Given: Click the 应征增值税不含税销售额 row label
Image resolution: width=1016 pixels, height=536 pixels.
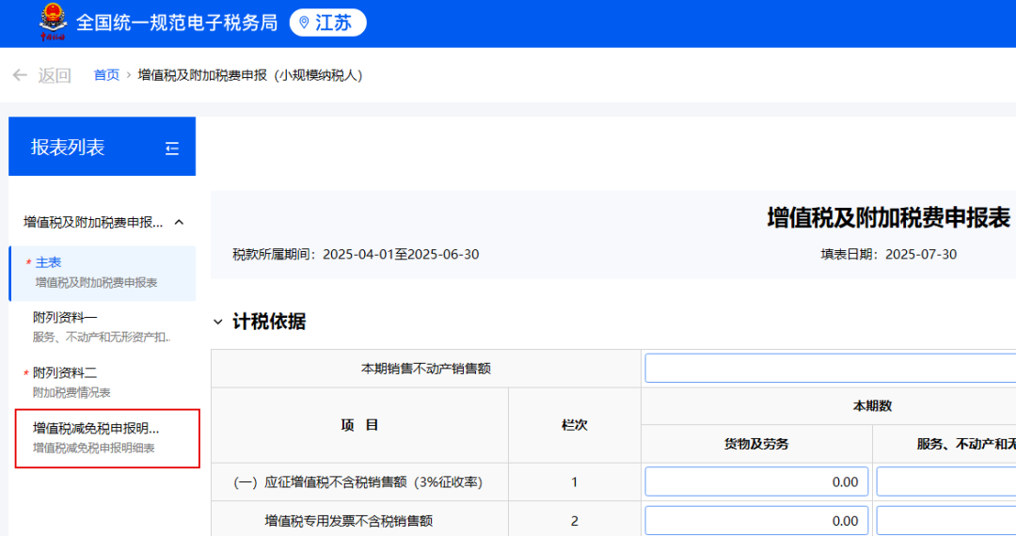Looking at the screenshot, I should [357, 482].
